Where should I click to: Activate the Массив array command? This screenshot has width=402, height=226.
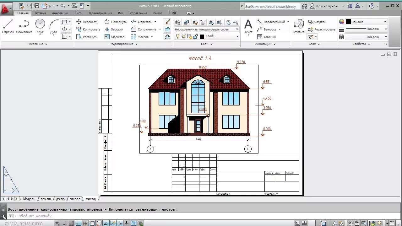pos(140,37)
